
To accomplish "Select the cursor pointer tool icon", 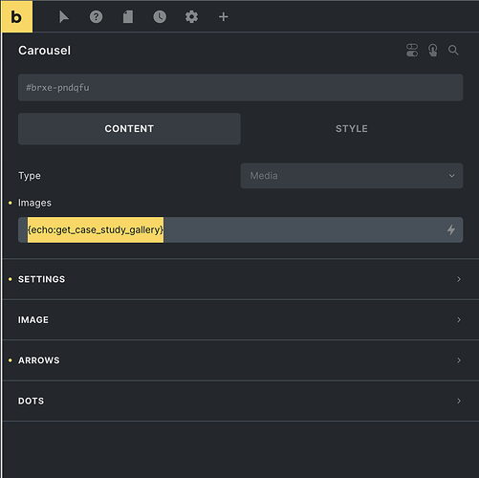I will (x=64, y=17).
